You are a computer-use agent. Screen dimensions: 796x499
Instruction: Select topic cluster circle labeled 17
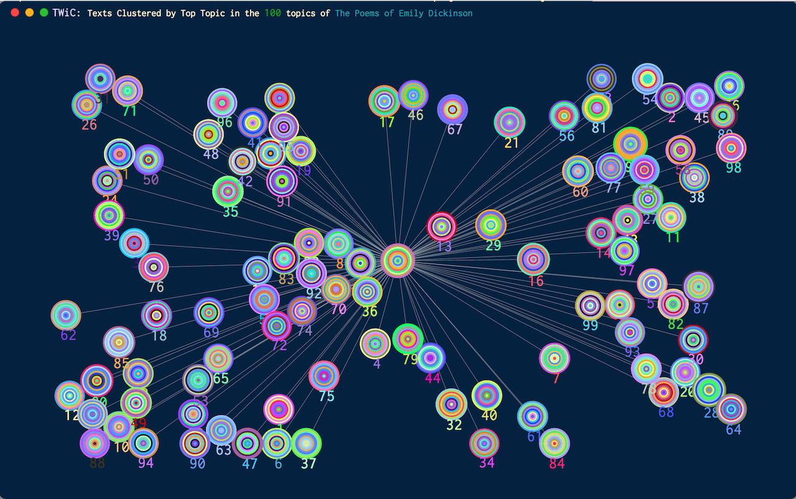tap(384, 101)
